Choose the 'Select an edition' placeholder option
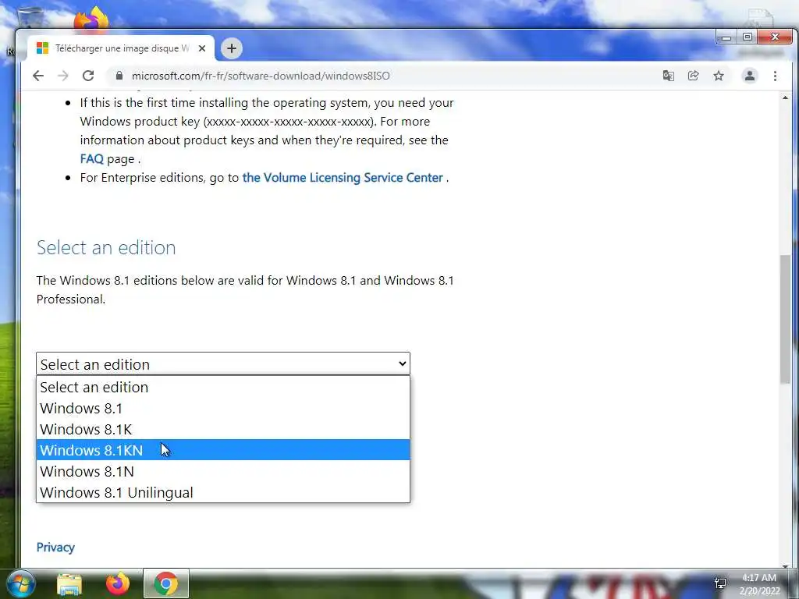This screenshot has width=799, height=599. pyautogui.click(x=222, y=387)
